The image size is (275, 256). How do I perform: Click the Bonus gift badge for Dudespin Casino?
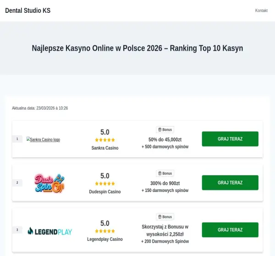pyautogui.click(x=165, y=173)
